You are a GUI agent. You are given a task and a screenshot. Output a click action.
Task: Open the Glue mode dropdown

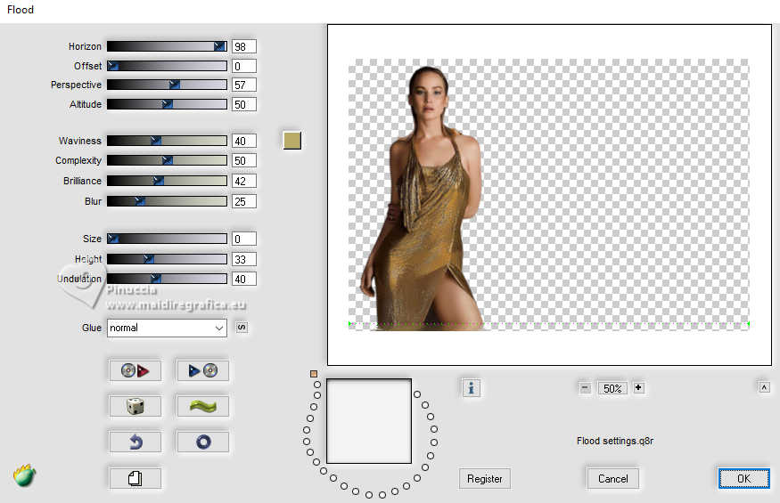[x=168, y=328]
